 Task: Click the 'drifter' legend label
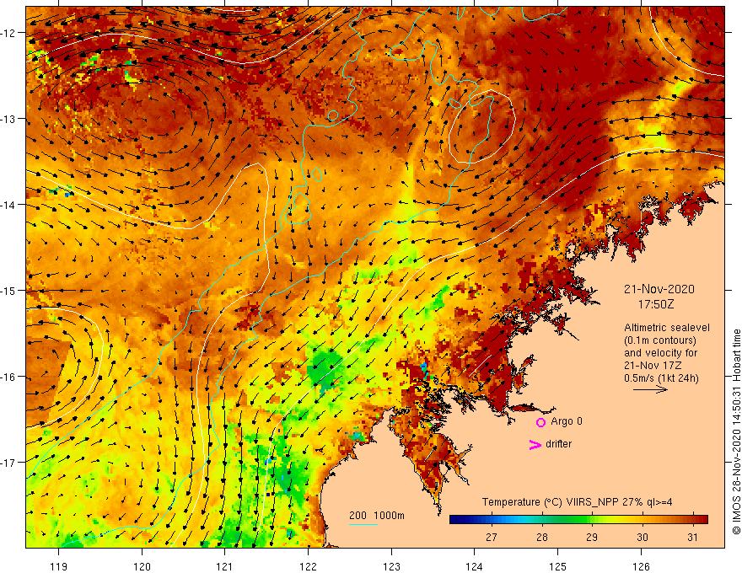coord(558,444)
